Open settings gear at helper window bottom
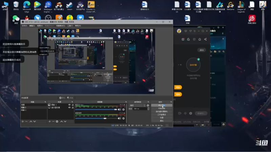271x152 pixels. pos(191,113)
